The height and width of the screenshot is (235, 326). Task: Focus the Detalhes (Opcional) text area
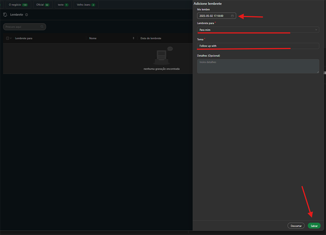258,66
